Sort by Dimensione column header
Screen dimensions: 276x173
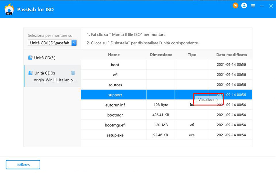click(161, 55)
